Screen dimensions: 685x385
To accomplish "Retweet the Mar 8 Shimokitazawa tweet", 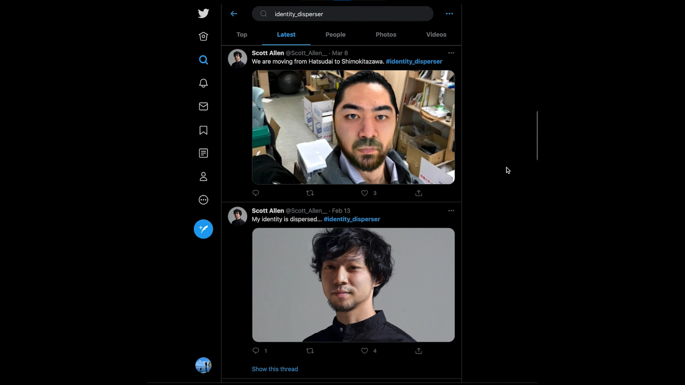I will 310,193.
